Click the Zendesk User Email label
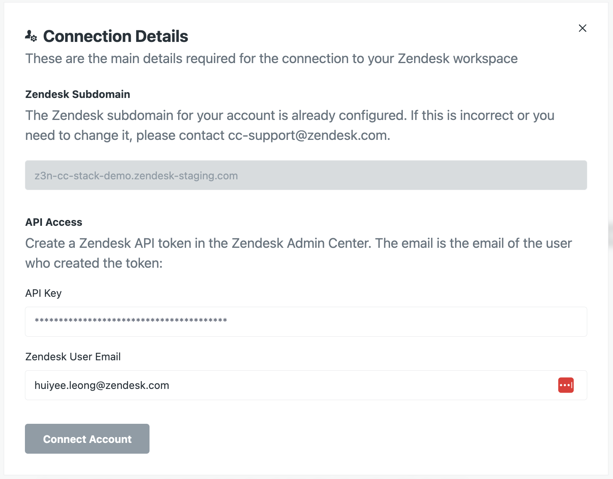613x479 pixels. [73, 357]
